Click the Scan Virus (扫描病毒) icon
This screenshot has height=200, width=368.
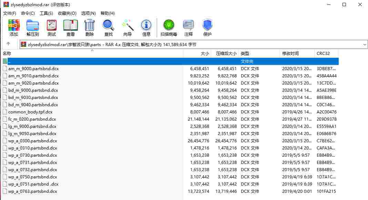coord(168,25)
